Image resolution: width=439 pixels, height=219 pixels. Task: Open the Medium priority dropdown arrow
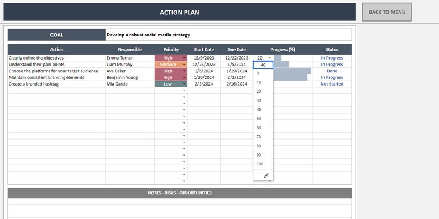tap(184, 65)
